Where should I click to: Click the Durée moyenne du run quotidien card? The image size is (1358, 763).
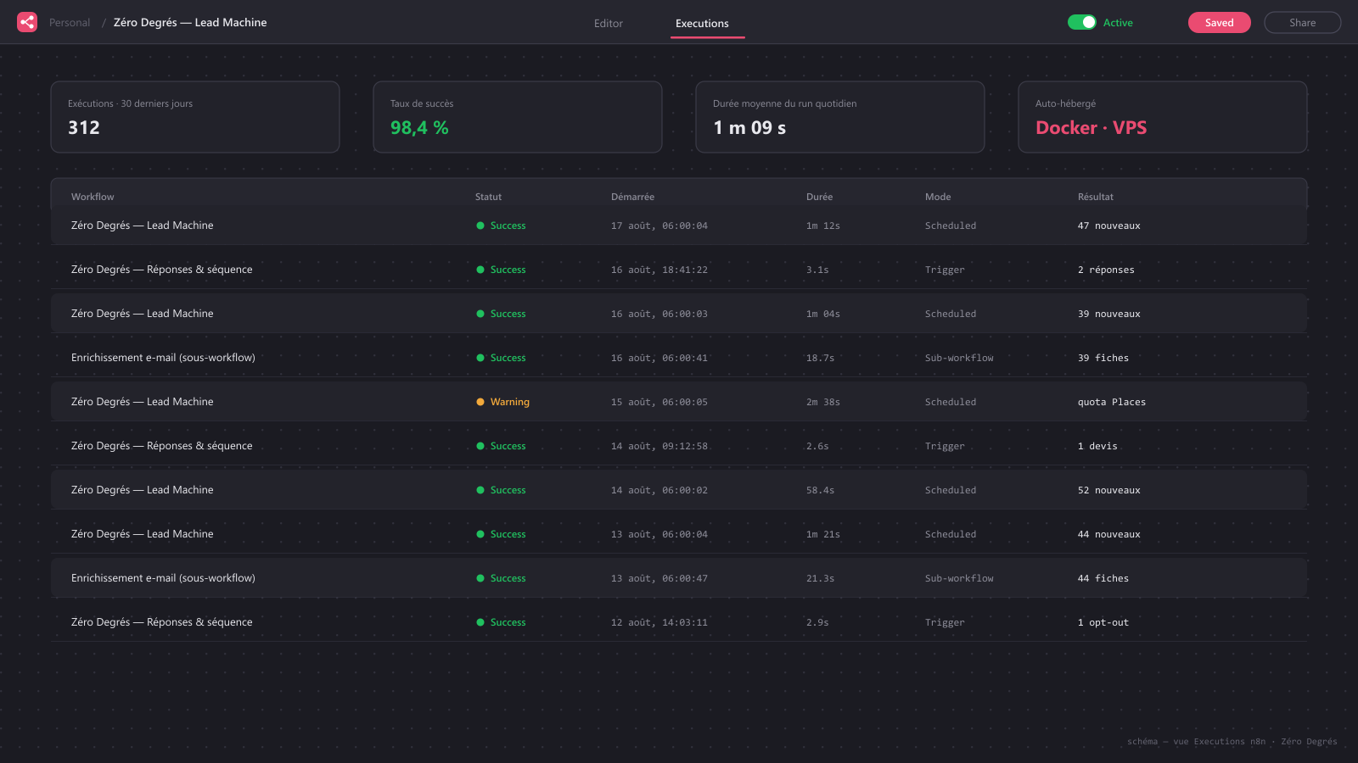click(x=840, y=117)
